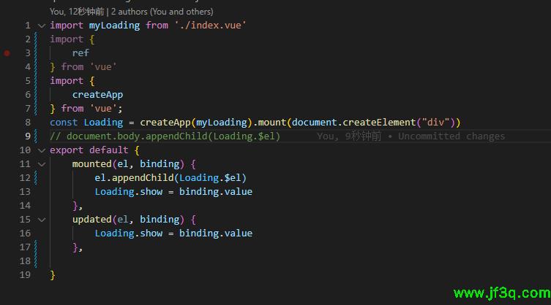Click the 'Uncommitted changes' inline blame text

coord(451,136)
